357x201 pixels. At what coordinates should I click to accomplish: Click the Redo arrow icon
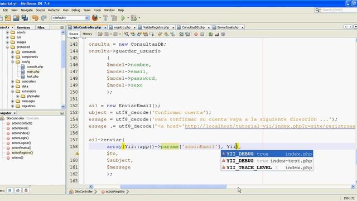44,18
